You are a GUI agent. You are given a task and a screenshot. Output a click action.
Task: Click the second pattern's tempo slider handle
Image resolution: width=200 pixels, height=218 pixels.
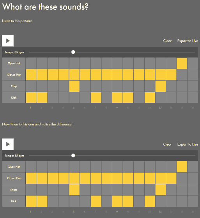73,156
